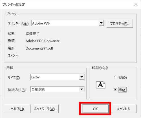Screen dimensions: 141x118
Task: Open the ヘルプ(H) help button
Action: click(x=17, y=109)
